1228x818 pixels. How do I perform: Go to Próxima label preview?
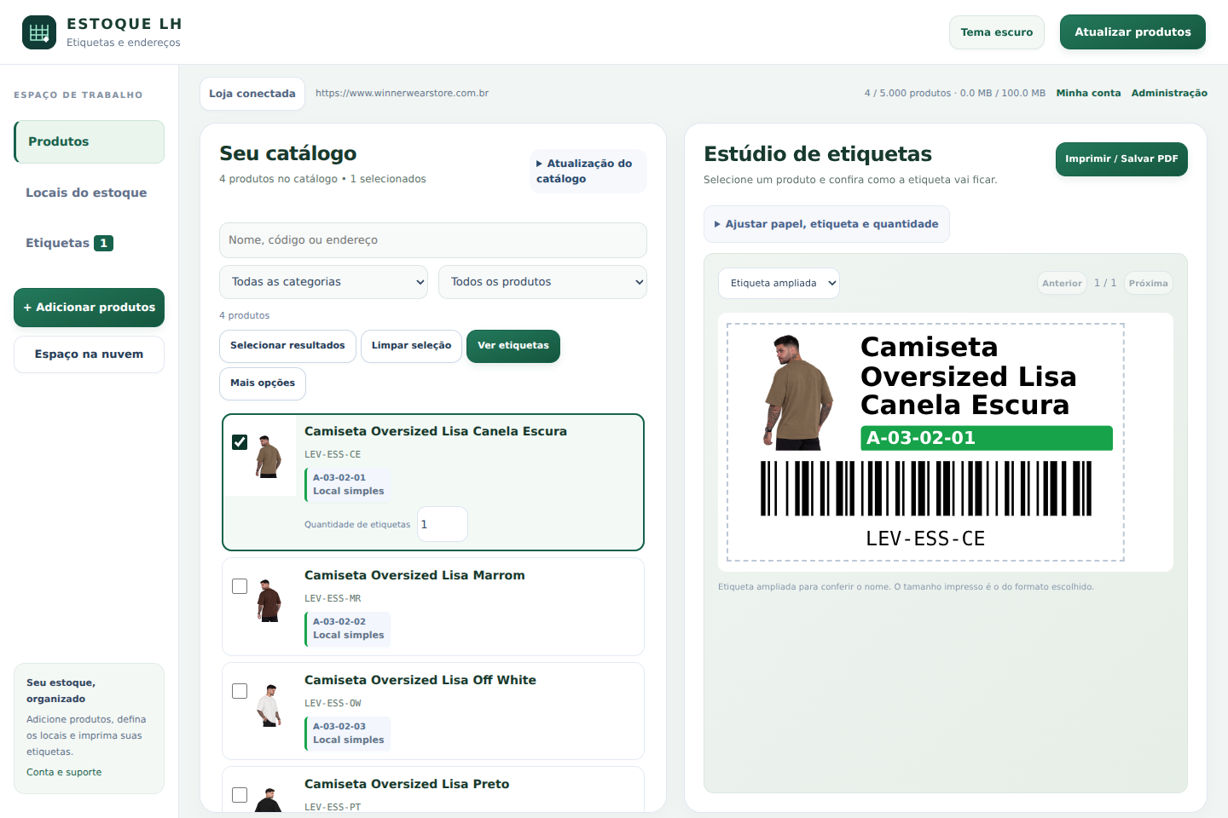click(1148, 284)
